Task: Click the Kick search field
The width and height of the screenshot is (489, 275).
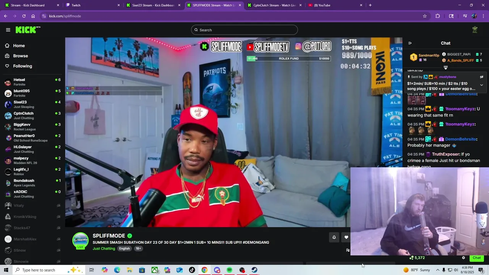Action: click(x=244, y=30)
